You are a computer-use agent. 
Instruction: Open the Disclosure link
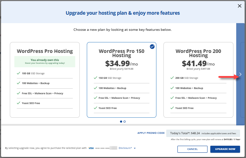tap(125, 148)
